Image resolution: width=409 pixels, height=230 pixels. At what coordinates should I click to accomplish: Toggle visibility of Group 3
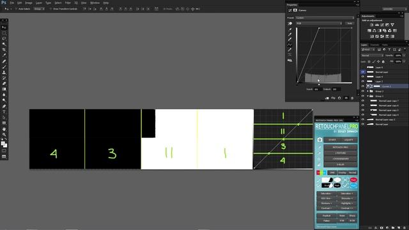pyautogui.click(x=362, y=91)
